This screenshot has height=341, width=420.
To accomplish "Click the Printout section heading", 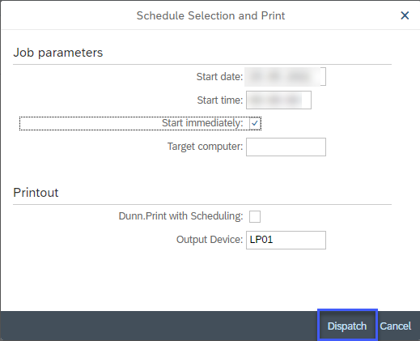I will (x=36, y=193).
